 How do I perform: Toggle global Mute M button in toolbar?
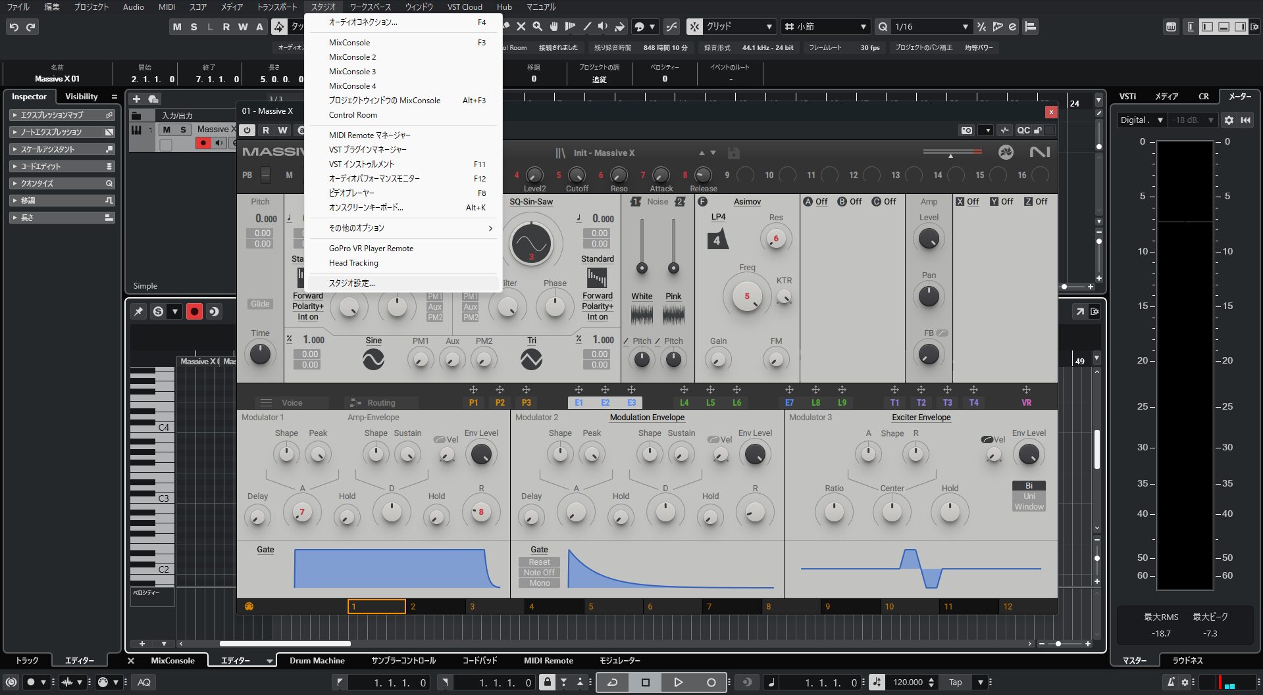(176, 27)
